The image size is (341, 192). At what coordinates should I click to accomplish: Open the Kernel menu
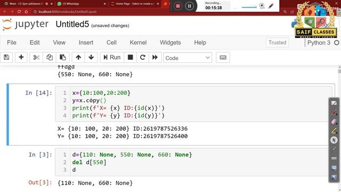tap(138, 43)
